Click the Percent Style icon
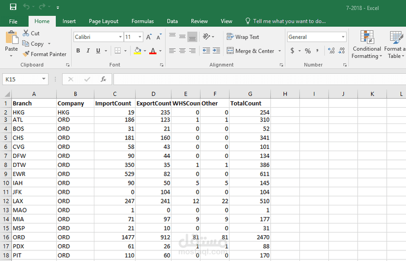 coord(308,51)
